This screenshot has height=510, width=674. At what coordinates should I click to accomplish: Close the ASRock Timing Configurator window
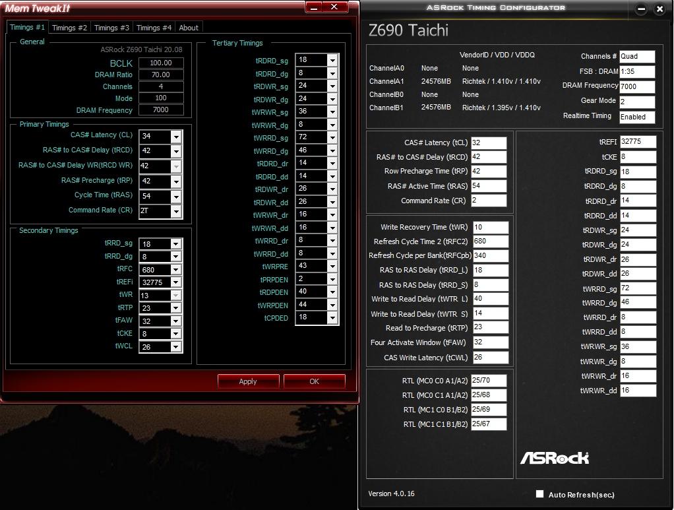pyautogui.click(x=659, y=9)
